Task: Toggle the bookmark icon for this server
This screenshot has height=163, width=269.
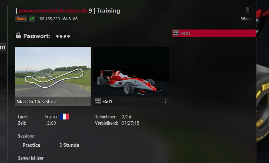Action: (247, 10)
